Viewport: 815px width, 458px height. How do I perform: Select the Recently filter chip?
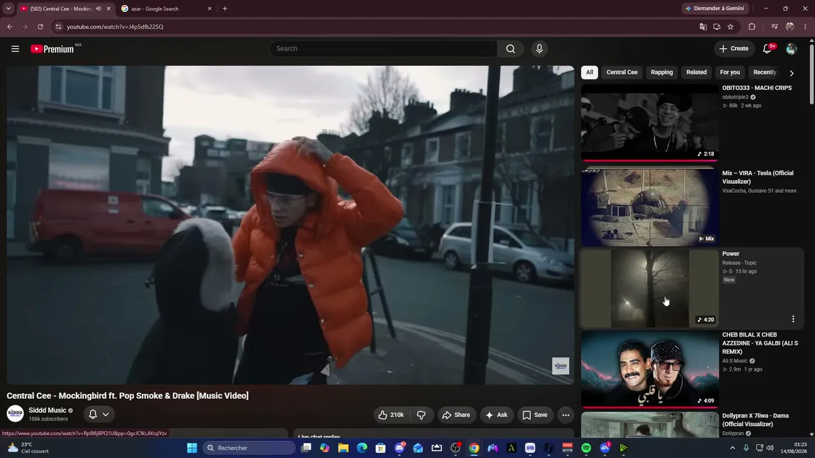click(x=765, y=73)
